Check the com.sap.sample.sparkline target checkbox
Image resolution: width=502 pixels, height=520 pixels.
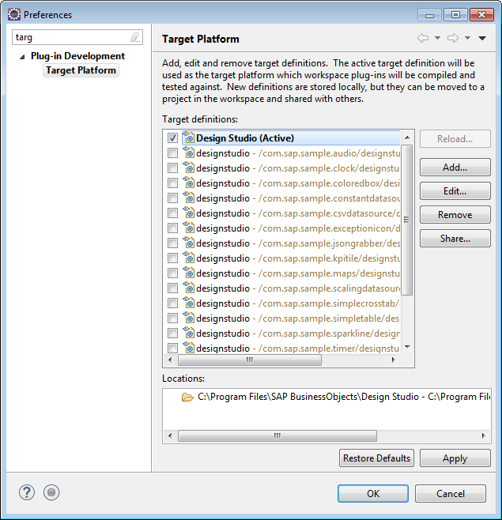coord(172,333)
